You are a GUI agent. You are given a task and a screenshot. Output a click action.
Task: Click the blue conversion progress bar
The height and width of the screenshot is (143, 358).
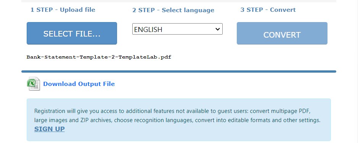click(179, 71)
